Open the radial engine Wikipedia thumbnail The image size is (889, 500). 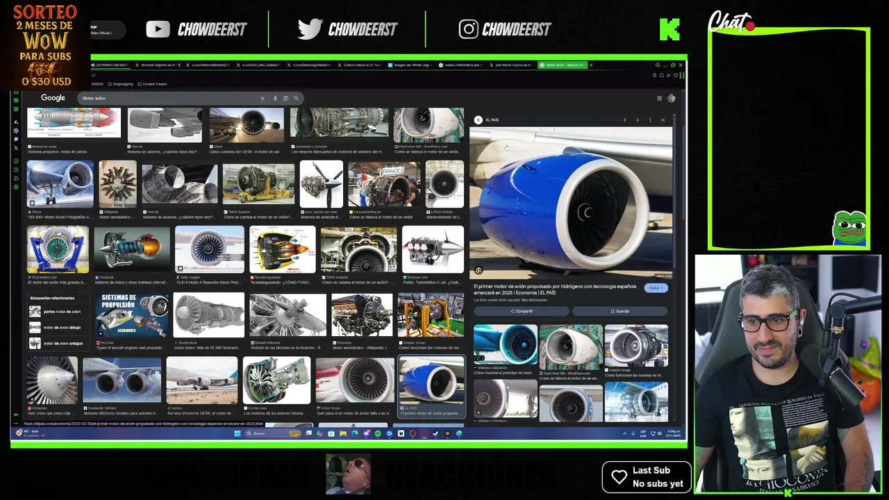coord(117,184)
